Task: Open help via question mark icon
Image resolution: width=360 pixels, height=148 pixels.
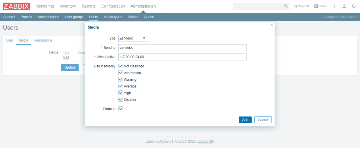Action: pos(334,6)
